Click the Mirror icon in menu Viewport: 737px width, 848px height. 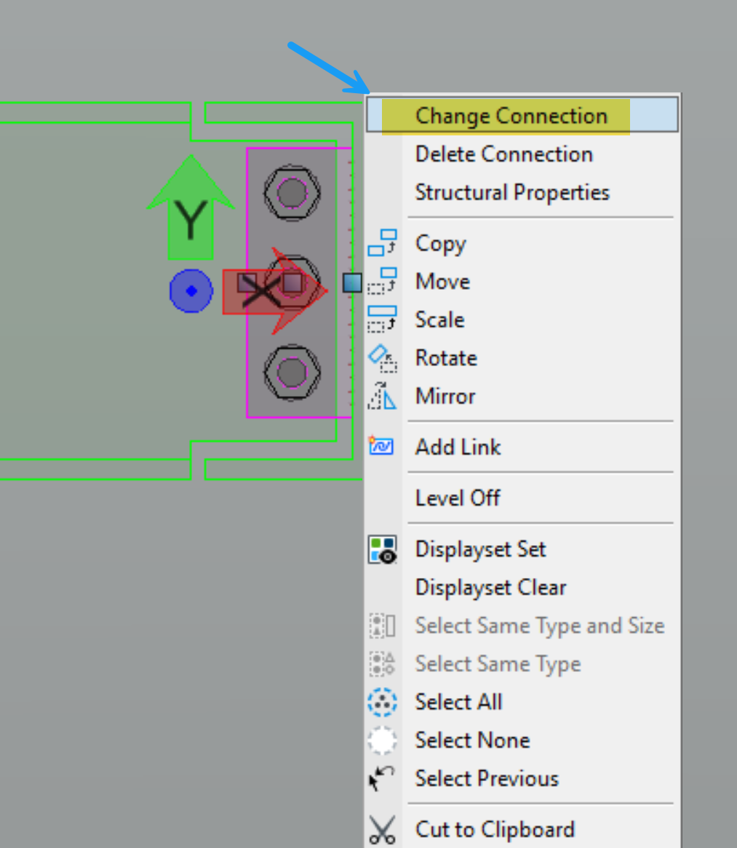(382, 396)
